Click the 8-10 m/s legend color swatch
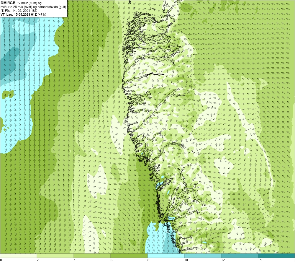This screenshot has width=295, height=262. (166, 256)
